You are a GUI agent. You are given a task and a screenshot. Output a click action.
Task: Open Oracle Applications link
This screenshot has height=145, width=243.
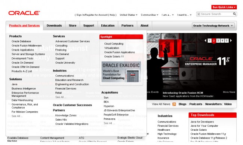point(23,50)
